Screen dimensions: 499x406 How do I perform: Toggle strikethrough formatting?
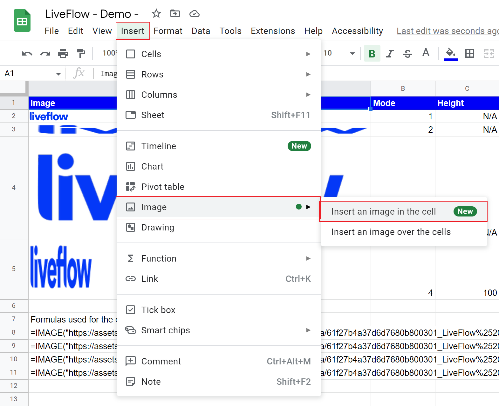pos(407,53)
